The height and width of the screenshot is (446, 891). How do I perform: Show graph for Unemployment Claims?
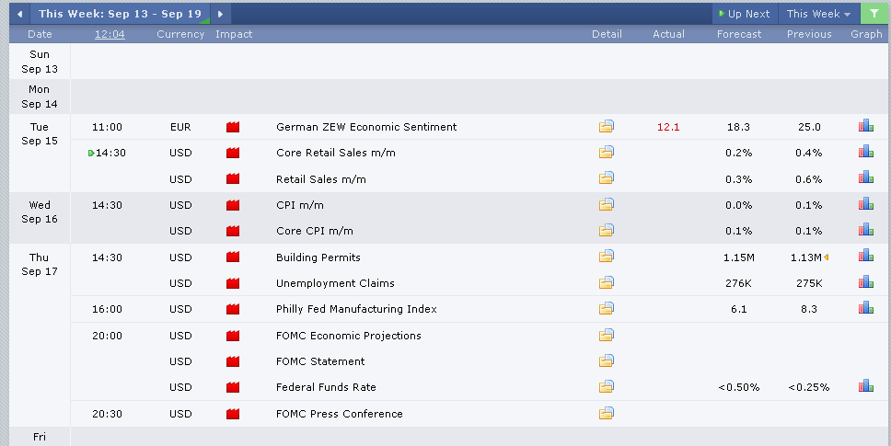[x=865, y=283]
